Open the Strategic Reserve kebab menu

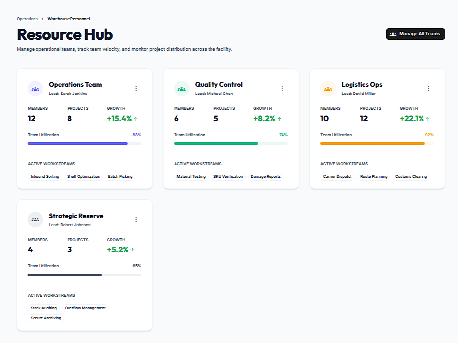[x=136, y=219]
